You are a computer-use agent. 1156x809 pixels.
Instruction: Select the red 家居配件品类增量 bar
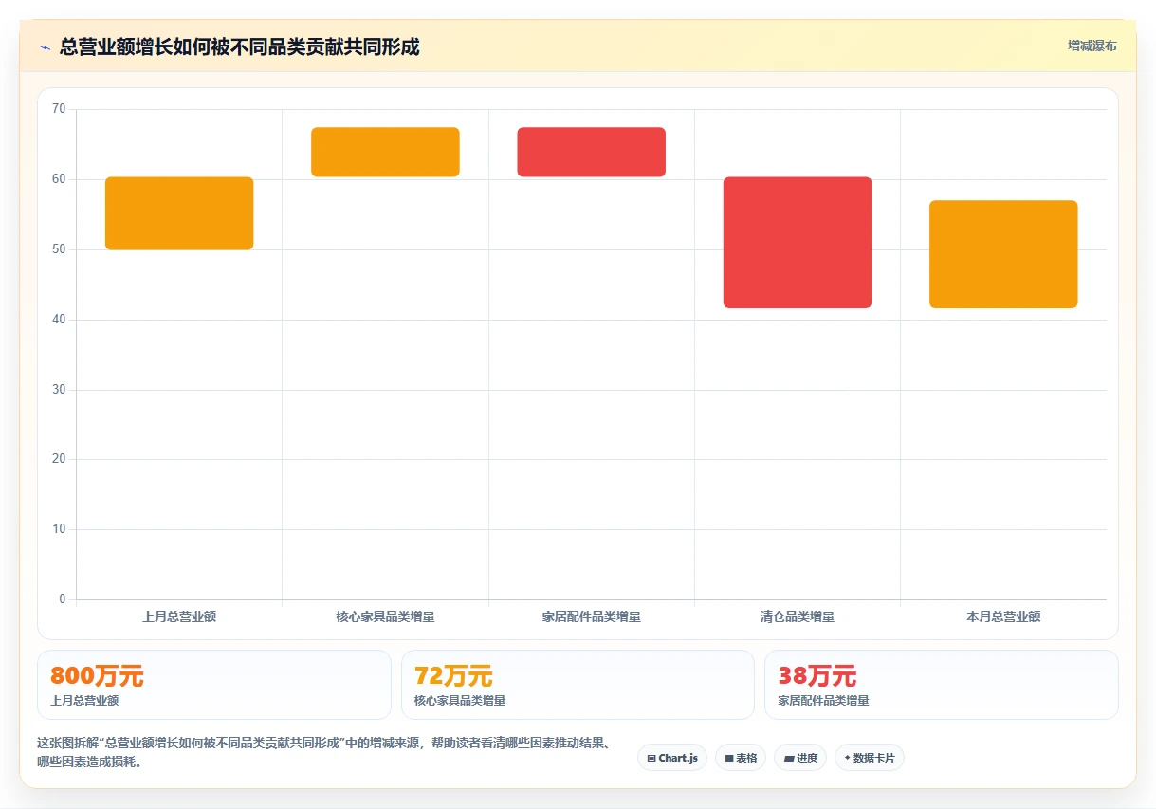(x=591, y=152)
